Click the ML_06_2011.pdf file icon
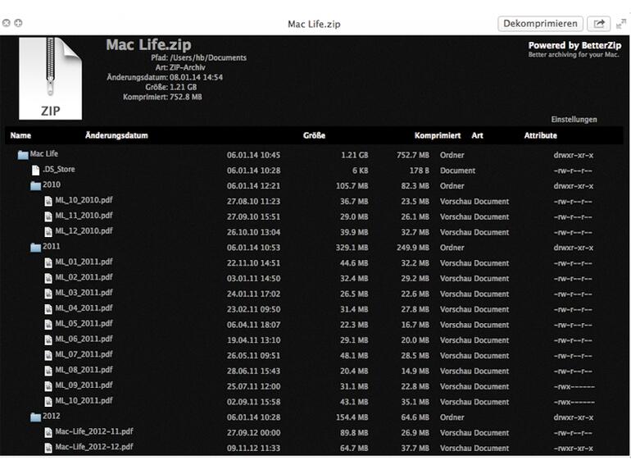The width and height of the screenshot is (631, 474). 48,340
